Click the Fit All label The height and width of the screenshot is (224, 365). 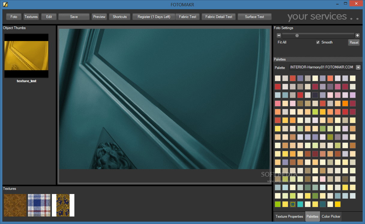282,42
